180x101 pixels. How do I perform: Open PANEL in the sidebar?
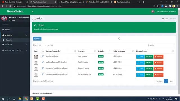[15, 29]
